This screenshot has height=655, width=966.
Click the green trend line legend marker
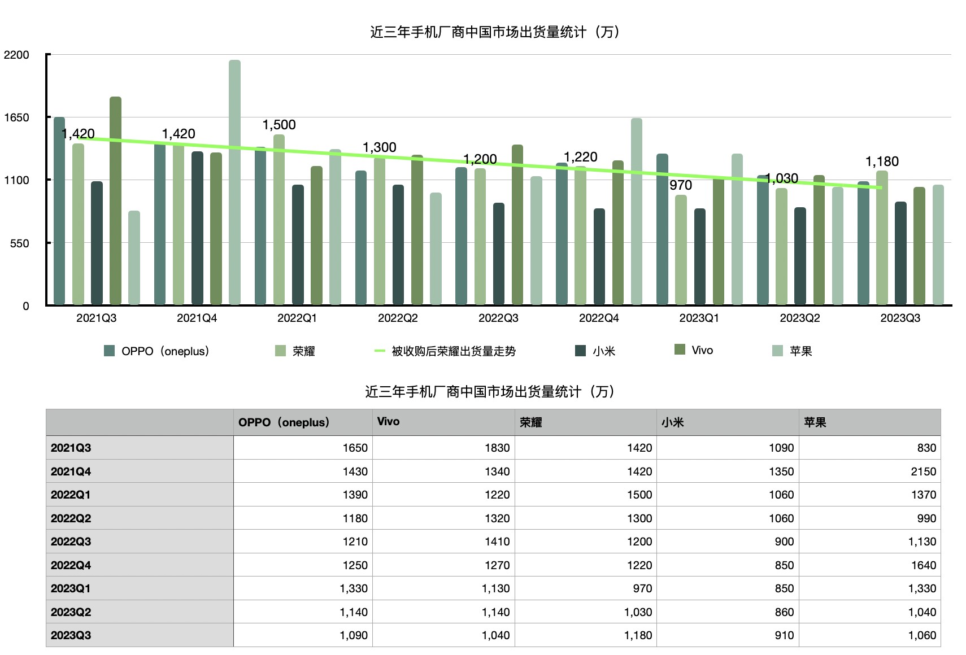tap(380, 351)
